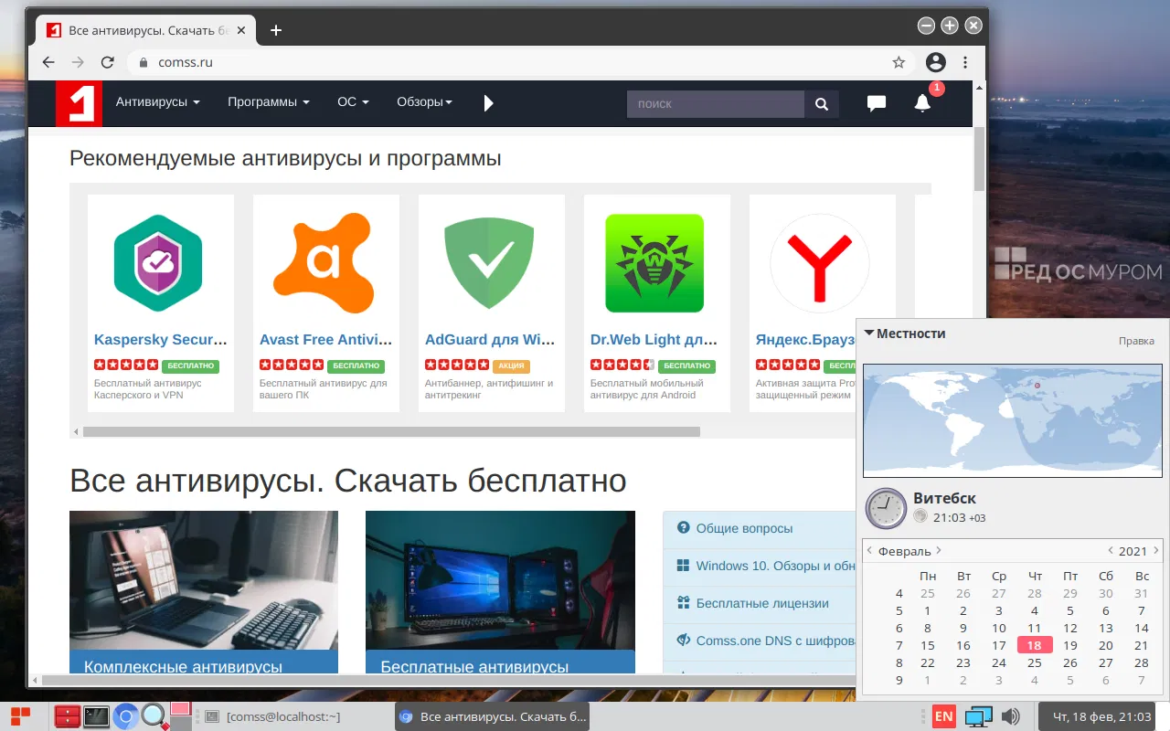Image resolution: width=1170 pixels, height=731 pixels.
Task: Click the orange Avast logo
Action: click(x=324, y=264)
